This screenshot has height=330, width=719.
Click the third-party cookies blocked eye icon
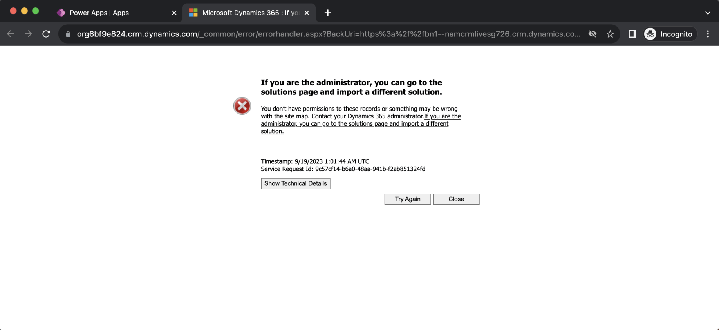(x=593, y=34)
